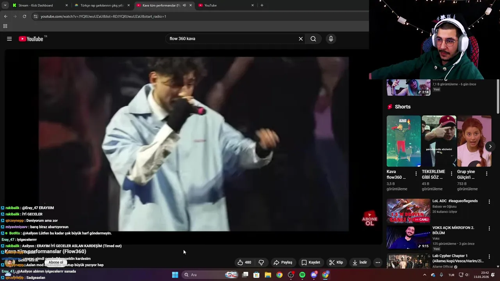Viewport: 500px width, 281px height.
Task: Open OBS Studio from the taskbar
Action: (291, 275)
